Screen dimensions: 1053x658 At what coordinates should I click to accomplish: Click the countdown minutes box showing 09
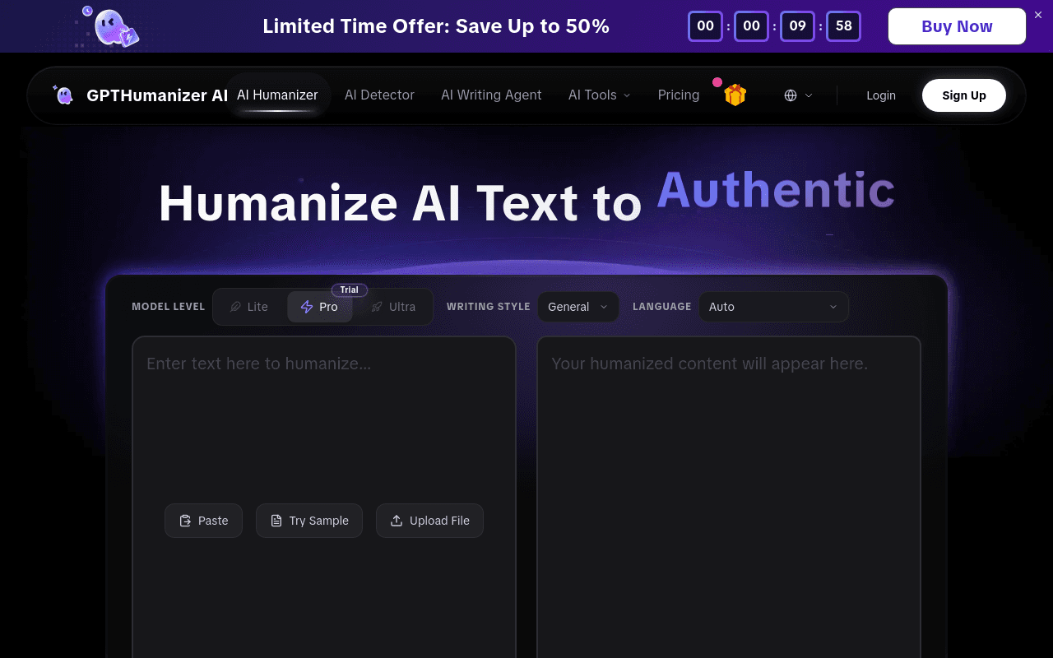797,26
